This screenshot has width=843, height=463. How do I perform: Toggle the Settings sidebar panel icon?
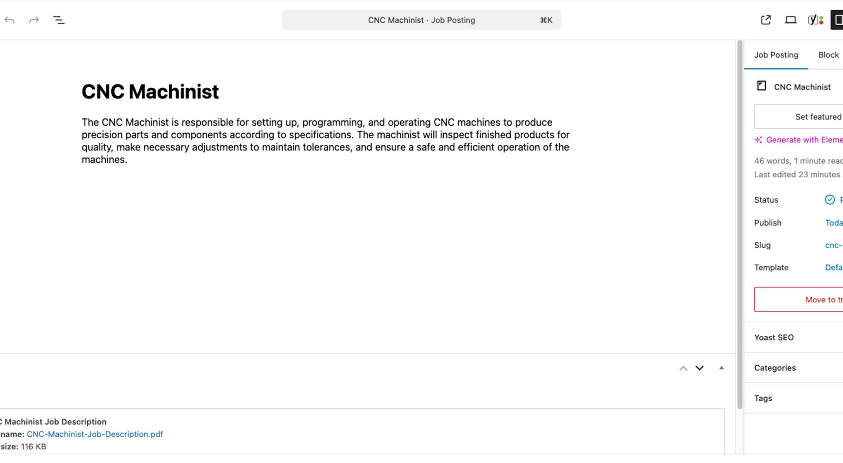pyautogui.click(x=838, y=20)
